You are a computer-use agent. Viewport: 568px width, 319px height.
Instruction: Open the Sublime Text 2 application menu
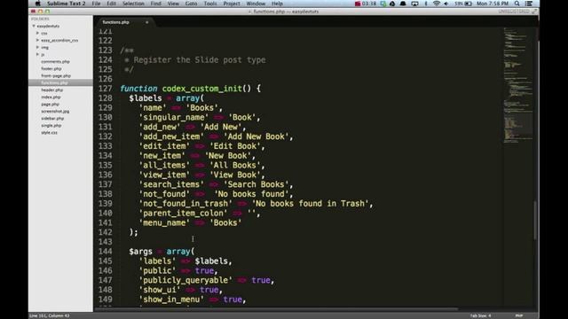tap(67, 4)
